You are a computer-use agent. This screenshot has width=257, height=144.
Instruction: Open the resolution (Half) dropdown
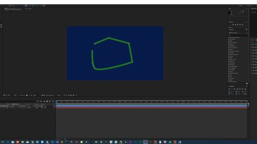(x=36, y=95)
